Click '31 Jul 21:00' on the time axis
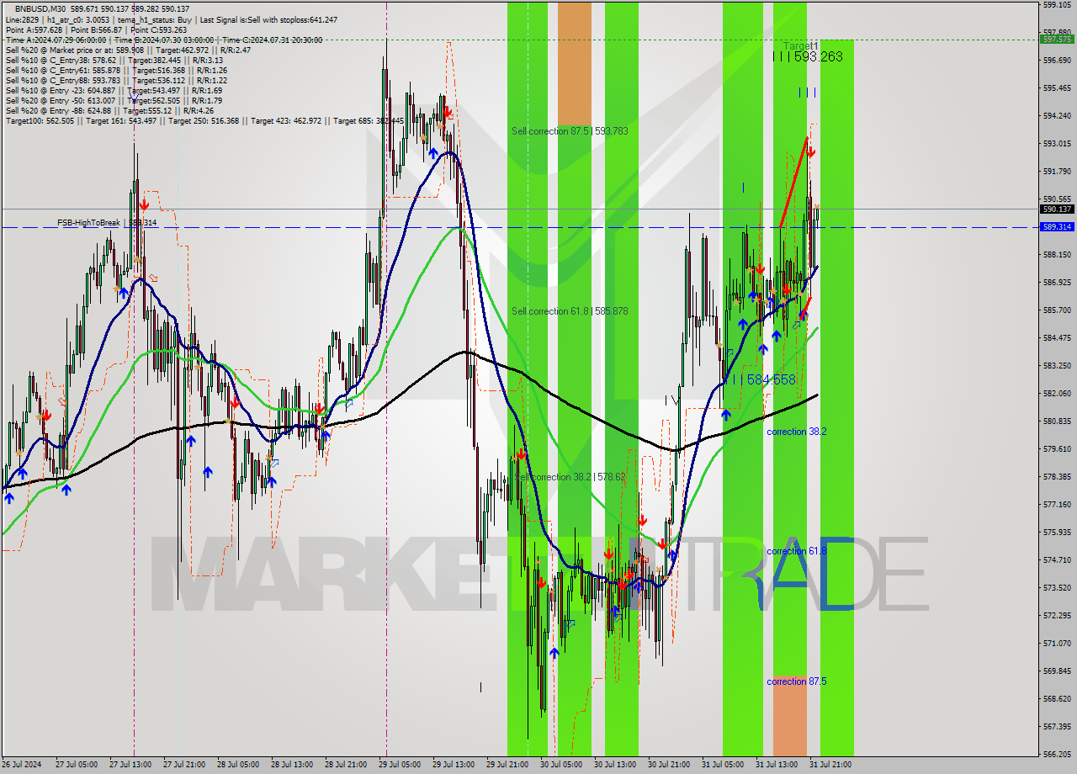 830,765
